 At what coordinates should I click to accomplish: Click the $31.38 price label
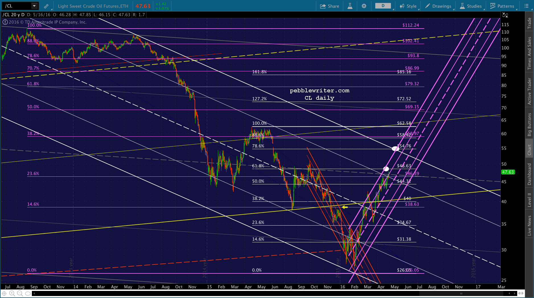404,239
